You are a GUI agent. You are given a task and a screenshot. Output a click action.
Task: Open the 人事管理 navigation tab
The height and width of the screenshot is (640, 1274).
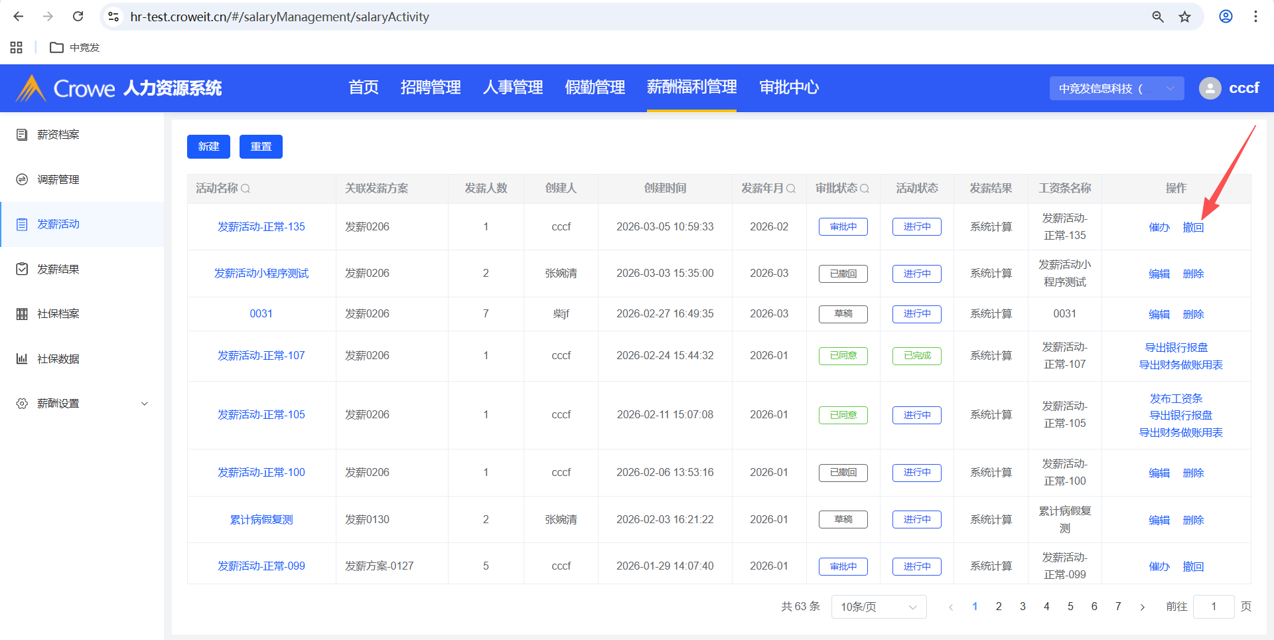point(512,88)
